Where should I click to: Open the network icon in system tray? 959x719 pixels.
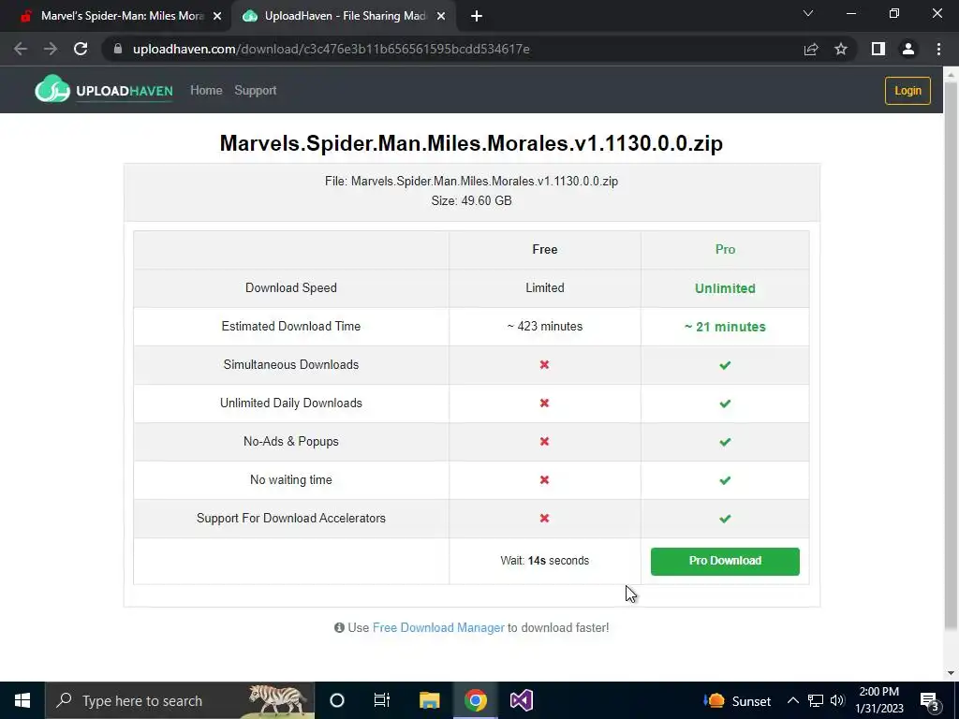[x=816, y=700]
